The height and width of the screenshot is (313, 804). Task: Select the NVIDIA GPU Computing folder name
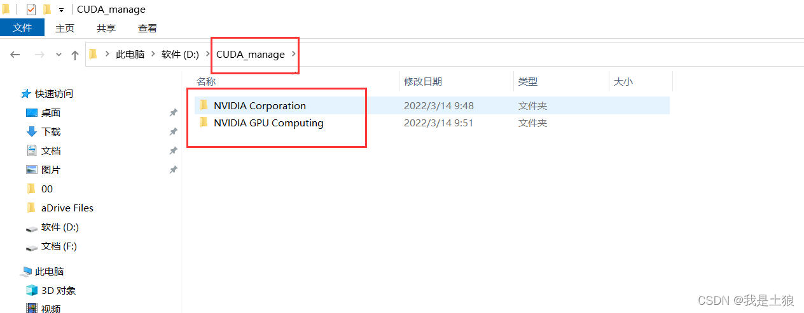pos(268,123)
